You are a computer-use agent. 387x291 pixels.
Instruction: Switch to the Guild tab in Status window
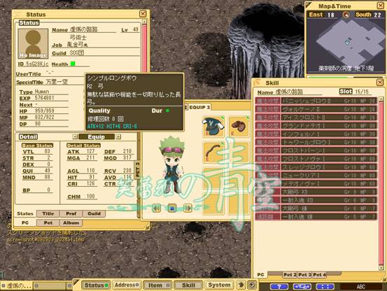(x=94, y=213)
